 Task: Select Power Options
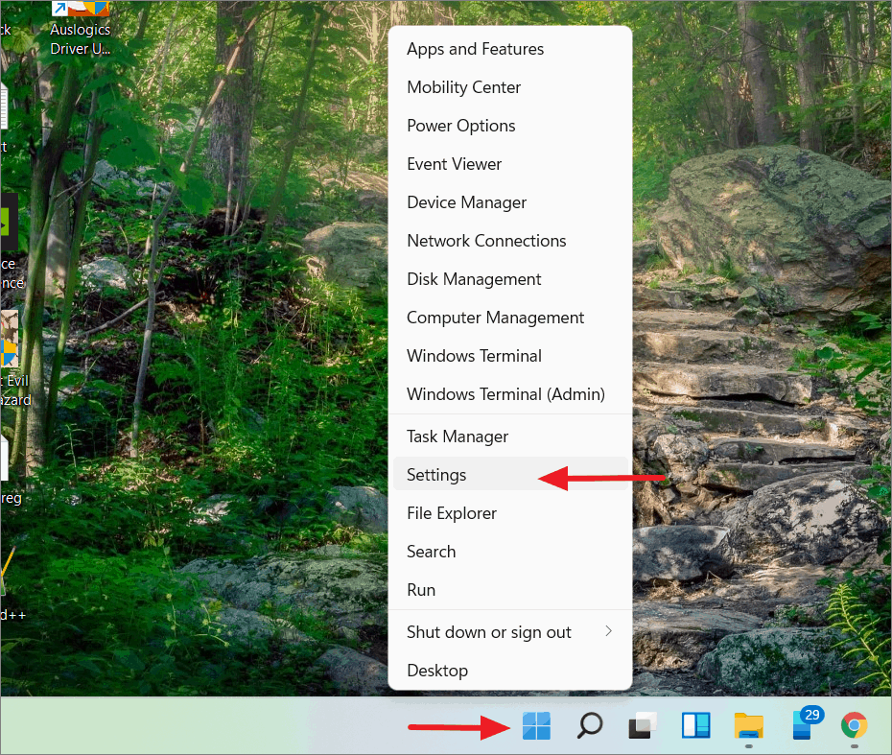460,126
